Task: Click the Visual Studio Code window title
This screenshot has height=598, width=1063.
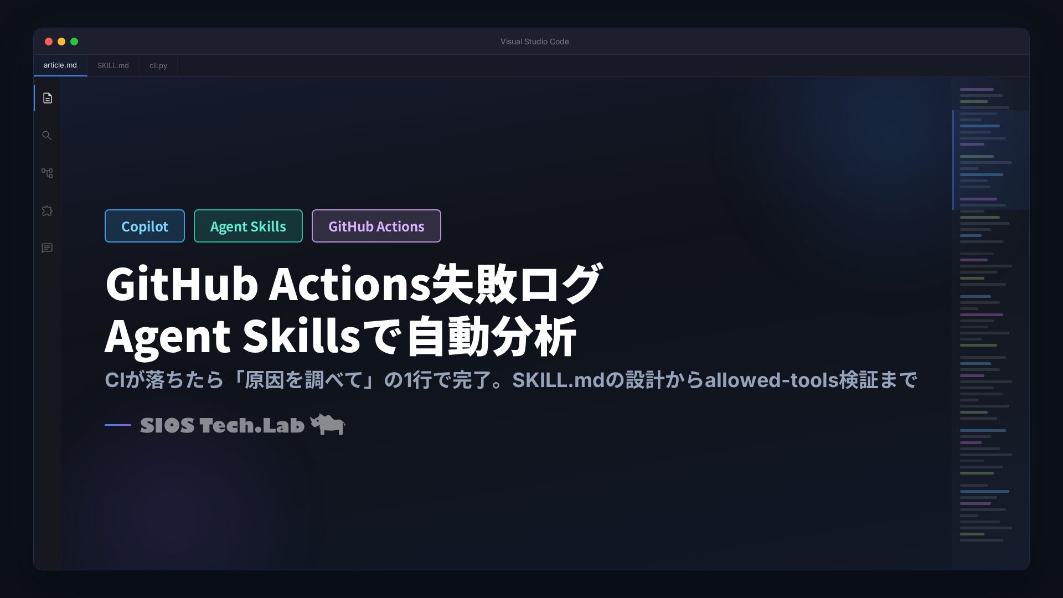Action: [x=534, y=42]
